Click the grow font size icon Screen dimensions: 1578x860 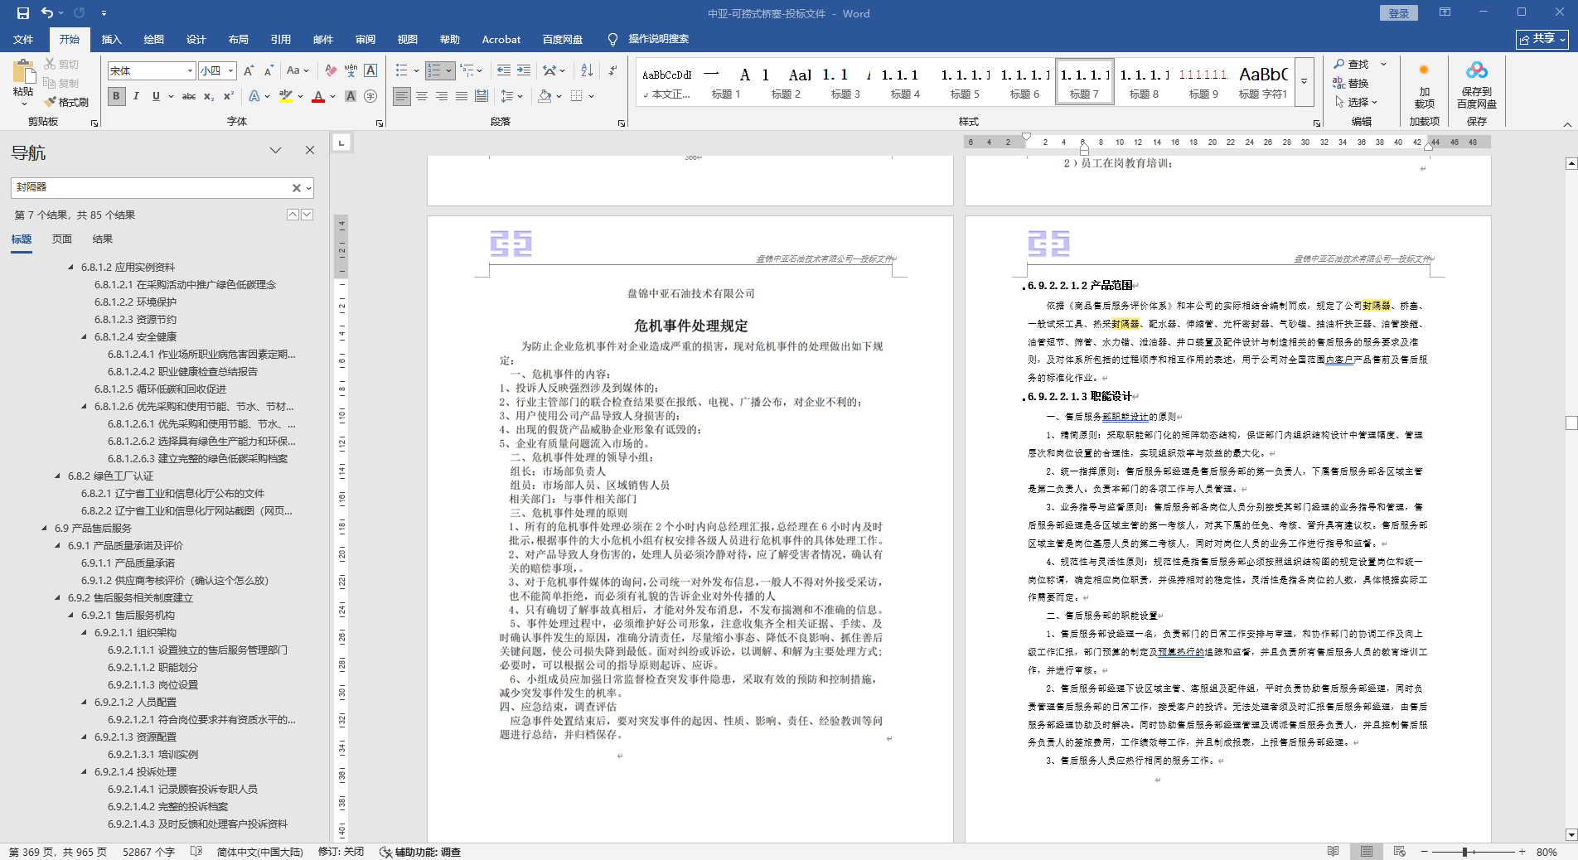[x=247, y=70]
